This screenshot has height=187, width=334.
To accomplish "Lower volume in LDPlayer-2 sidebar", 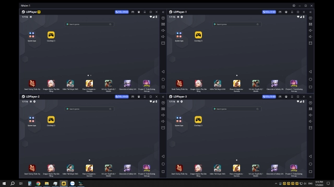I will pos(163,121).
